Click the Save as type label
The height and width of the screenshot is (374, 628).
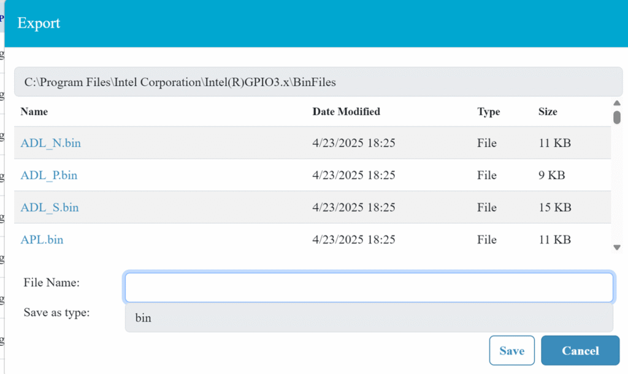pyautogui.click(x=56, y=312)
